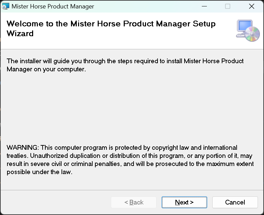Click the copyright warning paragraph
Viewport: 264px width, 215px height.
[129, 160]
